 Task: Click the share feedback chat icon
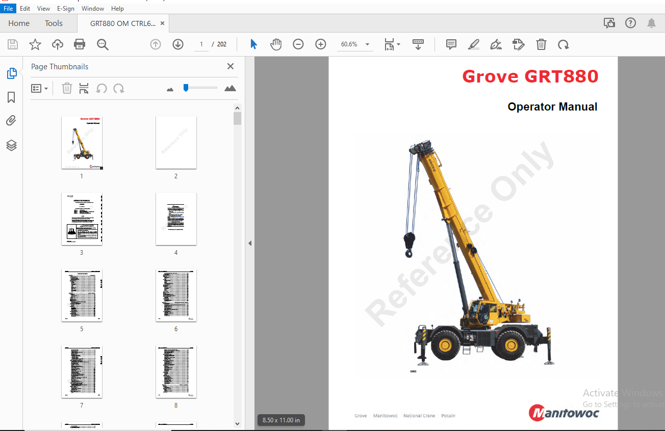[609, 23]
